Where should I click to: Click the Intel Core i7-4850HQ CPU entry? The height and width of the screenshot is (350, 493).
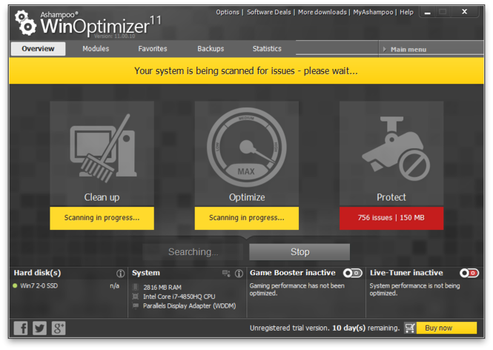point(179,297)
